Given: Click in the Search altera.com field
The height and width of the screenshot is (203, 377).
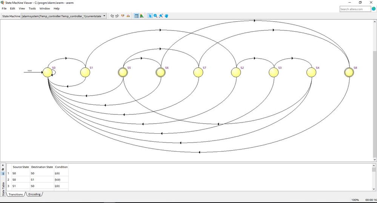Looking at the screenshot, I should point(355,9).
